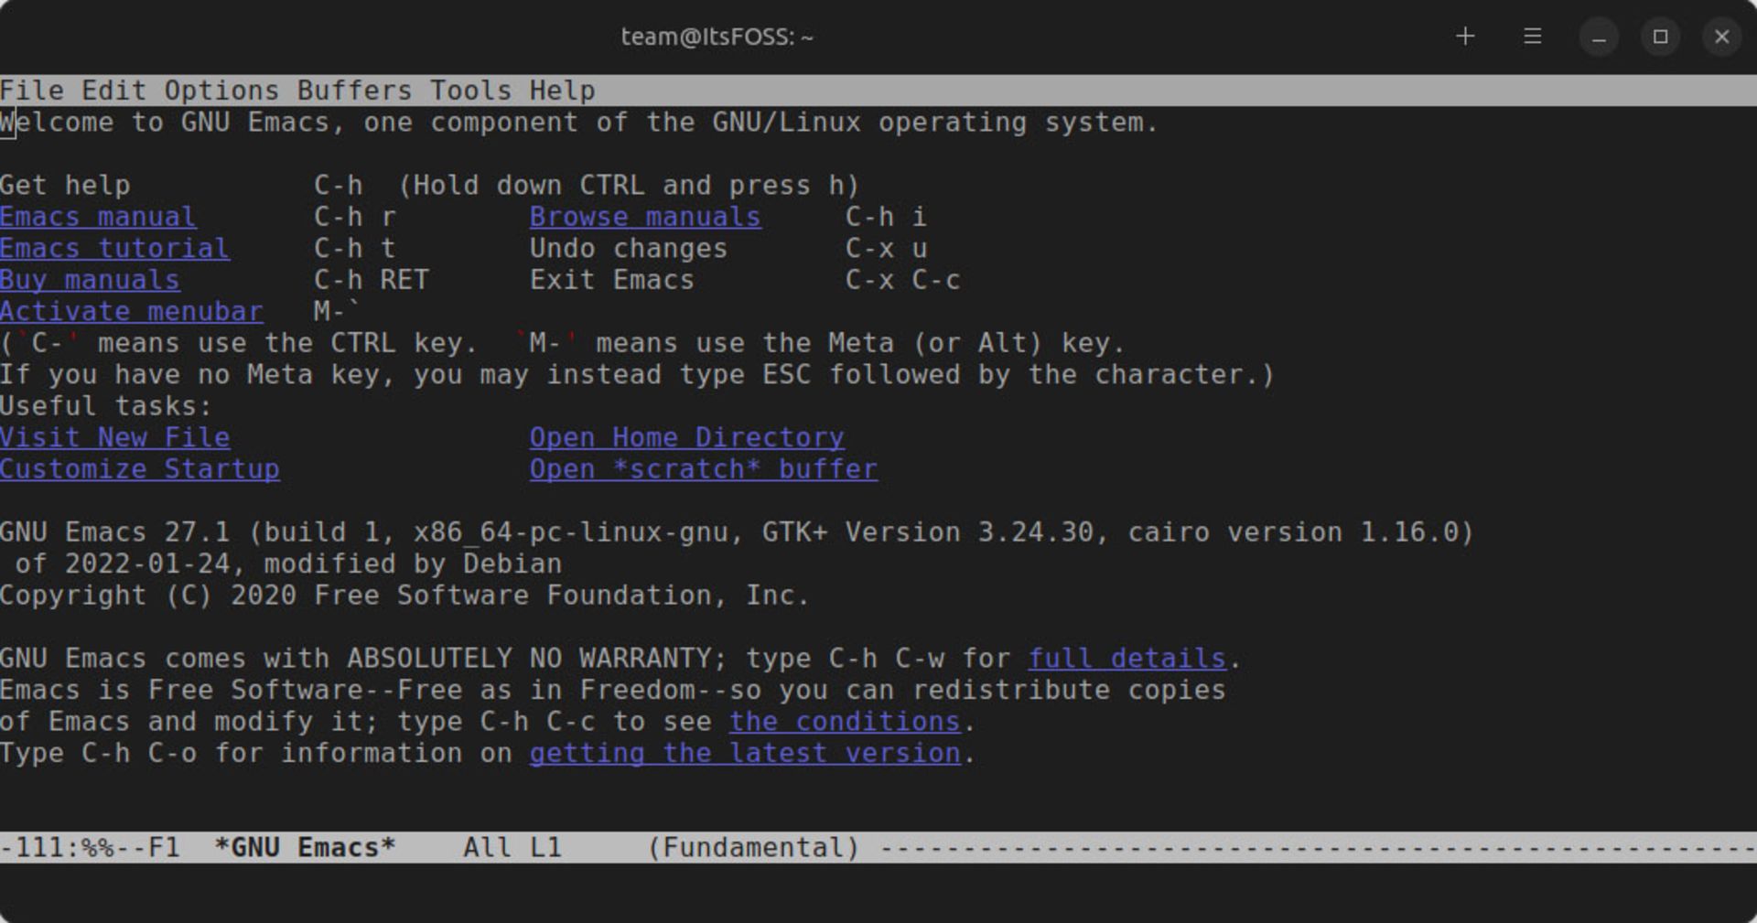
Task: Click the Activate menubar link
Action: coord(132,312)
